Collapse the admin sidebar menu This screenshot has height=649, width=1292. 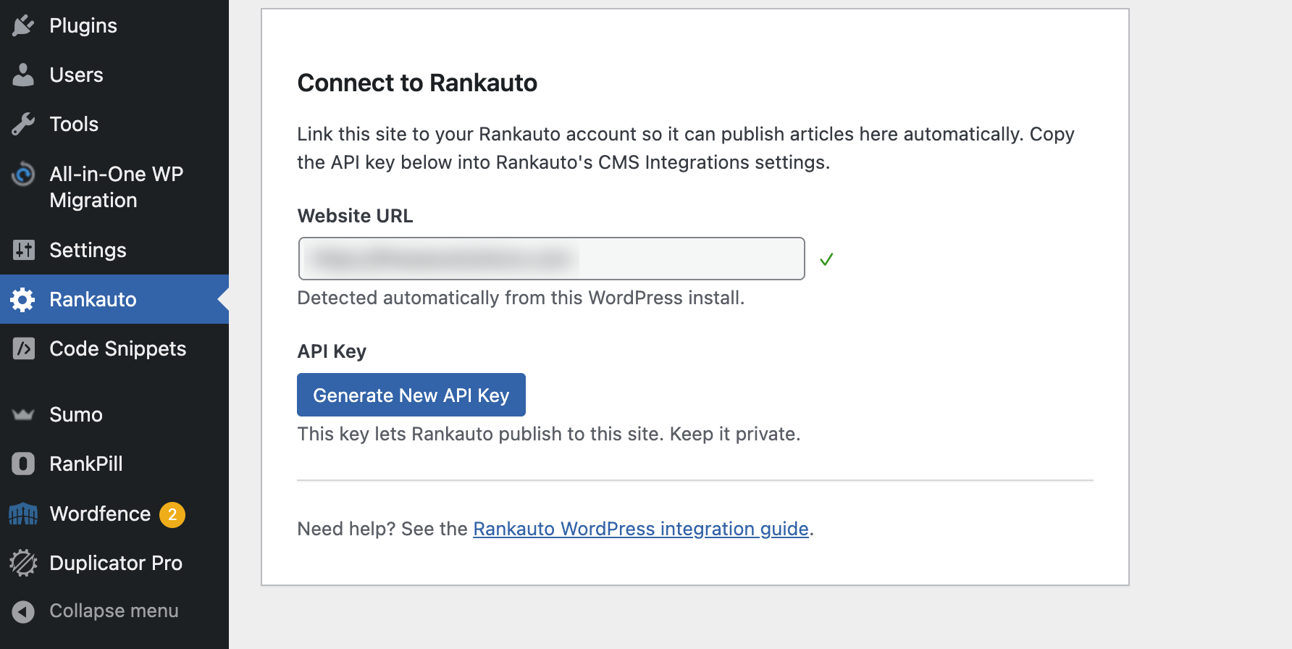(114, 611)
